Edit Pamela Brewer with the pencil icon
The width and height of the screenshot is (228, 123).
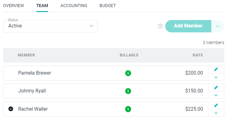[x=216, y=69]
